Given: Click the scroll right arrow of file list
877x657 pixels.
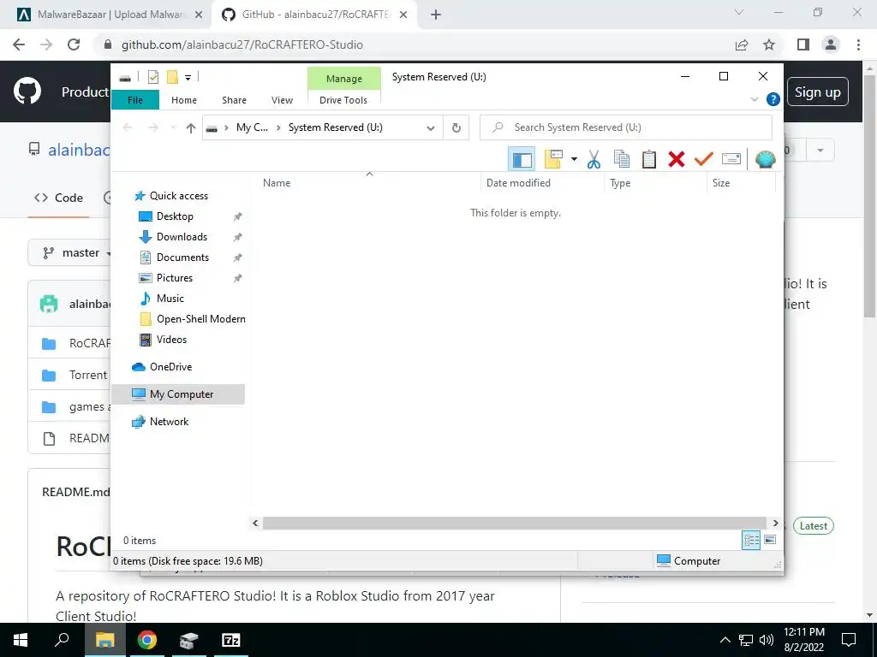Looking at the screenshot, I should click(x=775, y=523).
